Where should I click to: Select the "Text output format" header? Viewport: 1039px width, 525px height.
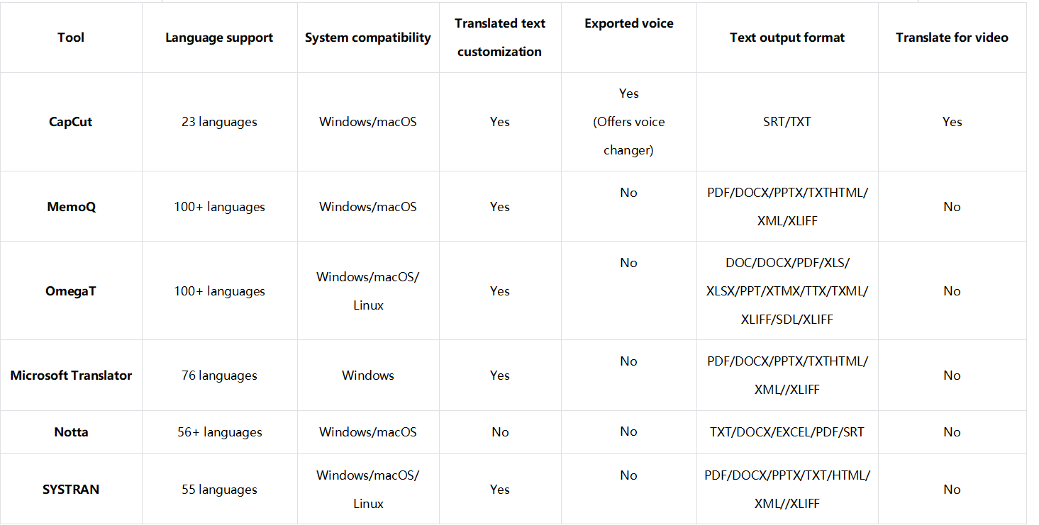[x=787, y=38]
